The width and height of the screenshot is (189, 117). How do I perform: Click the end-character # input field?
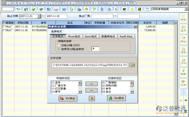95,49
